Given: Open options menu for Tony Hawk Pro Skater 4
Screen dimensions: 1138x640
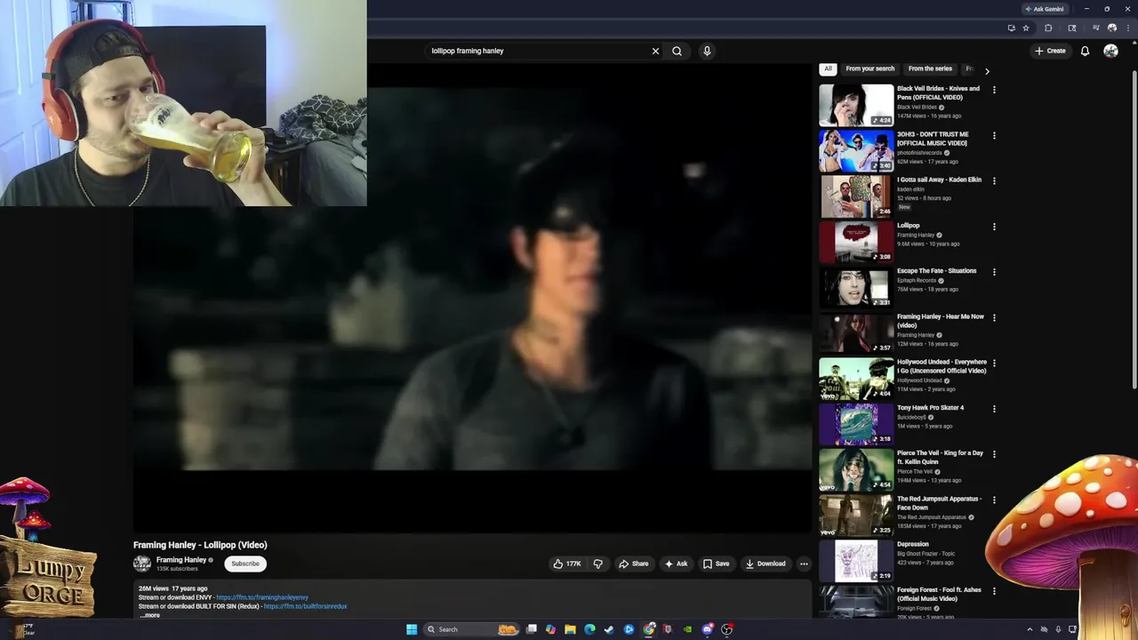Looking at the screenshot, I should tap(994, 409).
